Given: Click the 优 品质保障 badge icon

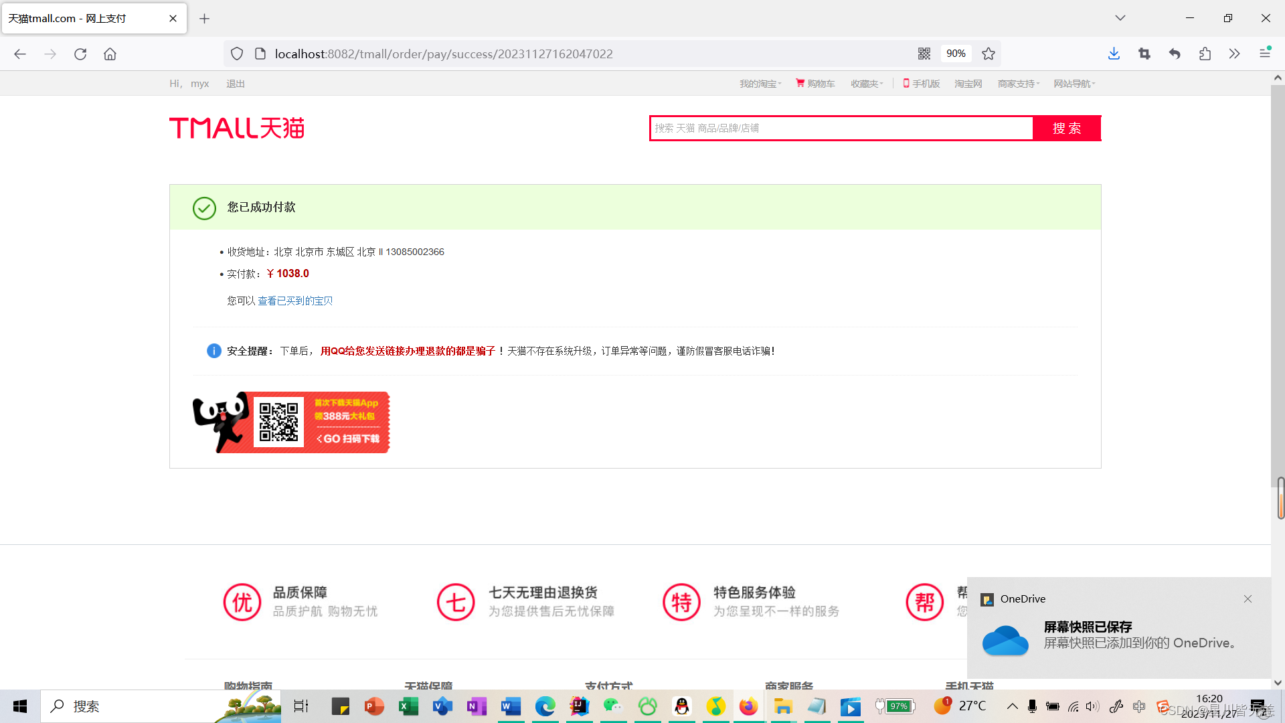Looking at the screenshot, I should pyautogui.click(x=242, y=602).
